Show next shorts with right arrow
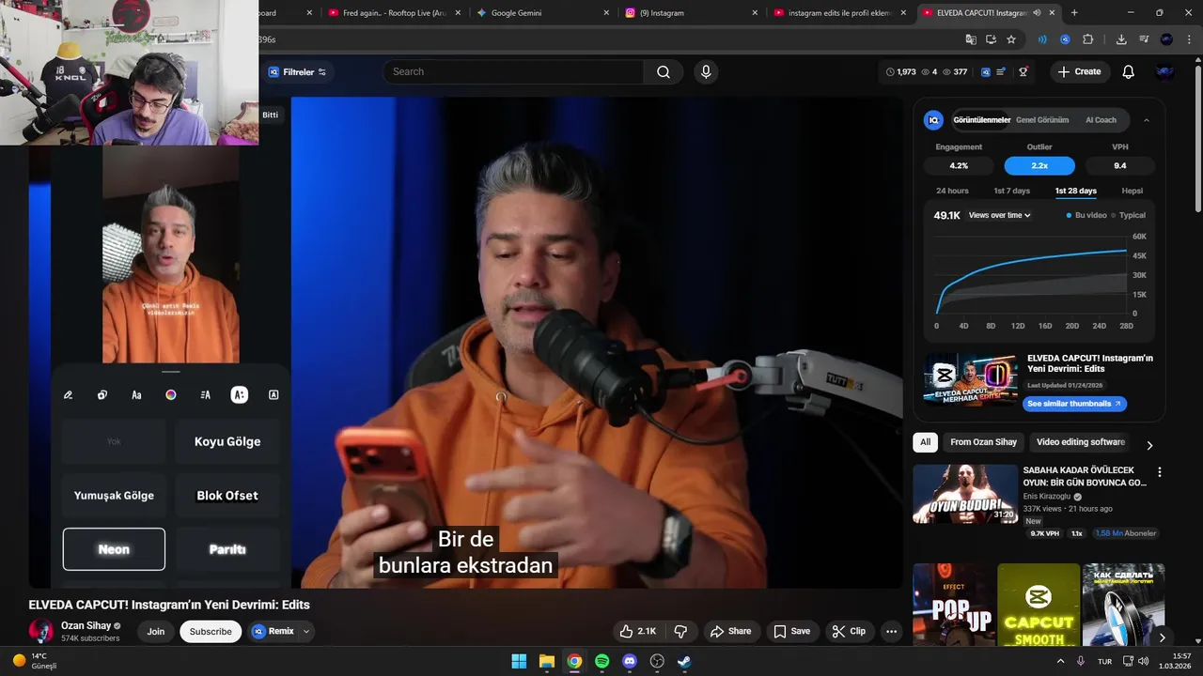 1162,638
